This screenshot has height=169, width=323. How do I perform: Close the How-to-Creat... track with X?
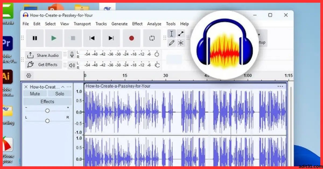click(26, 87)
